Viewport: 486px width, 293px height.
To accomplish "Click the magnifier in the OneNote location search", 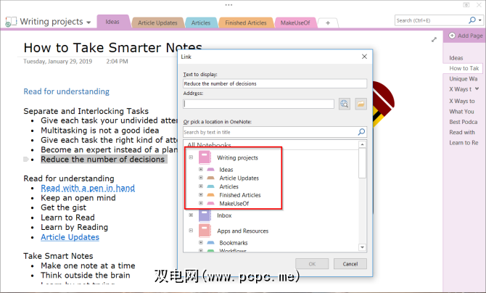I will 361,132.
